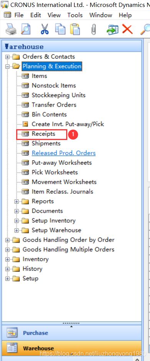
Task: Click the Shipments list icon
Action: coord(25,143)
